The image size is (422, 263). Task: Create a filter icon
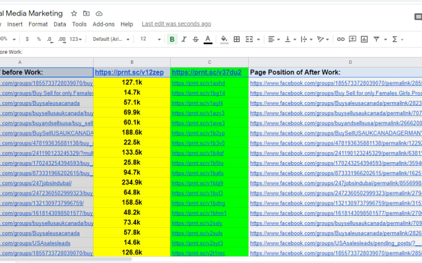click(x=376, y=40)
